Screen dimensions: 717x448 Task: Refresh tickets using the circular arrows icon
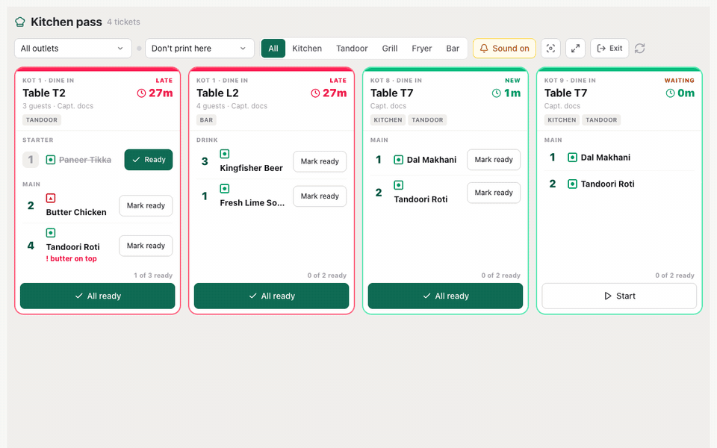[x=640, y=49]
